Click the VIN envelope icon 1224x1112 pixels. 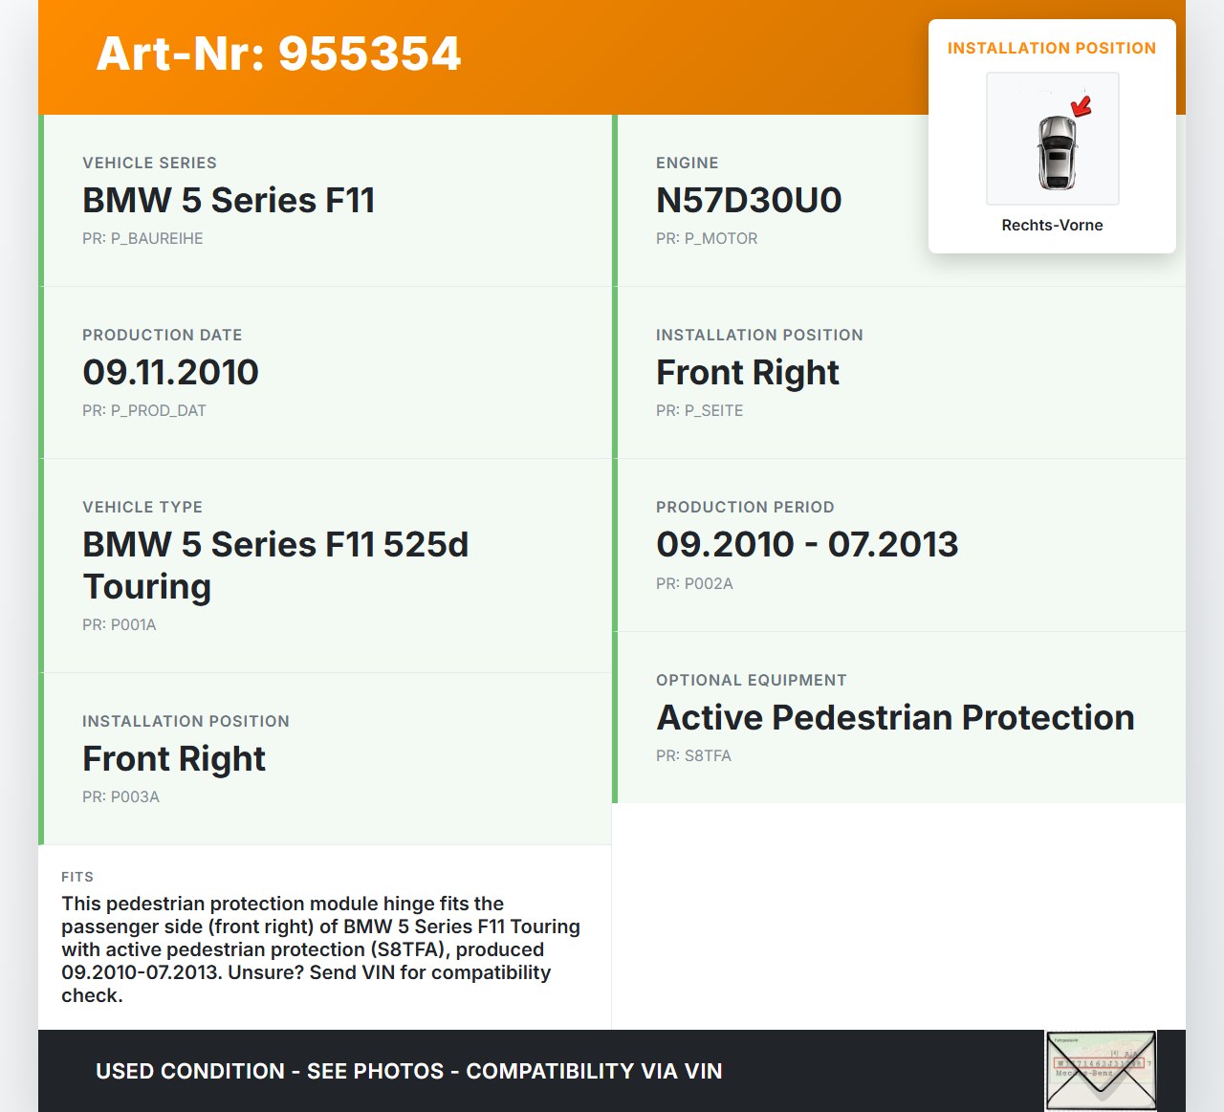tap(1101, 1070)
